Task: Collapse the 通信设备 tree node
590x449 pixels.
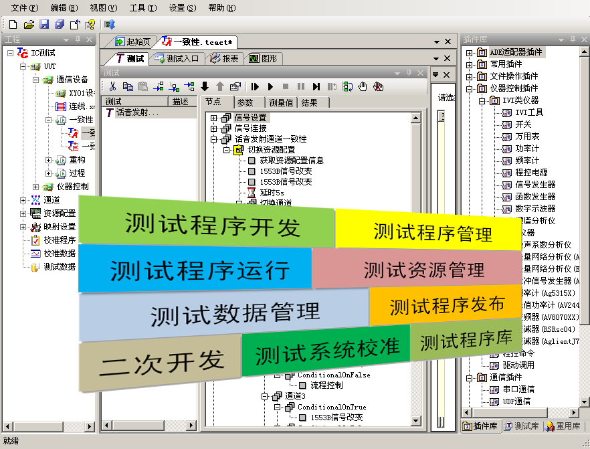Action: click(36, 80)
